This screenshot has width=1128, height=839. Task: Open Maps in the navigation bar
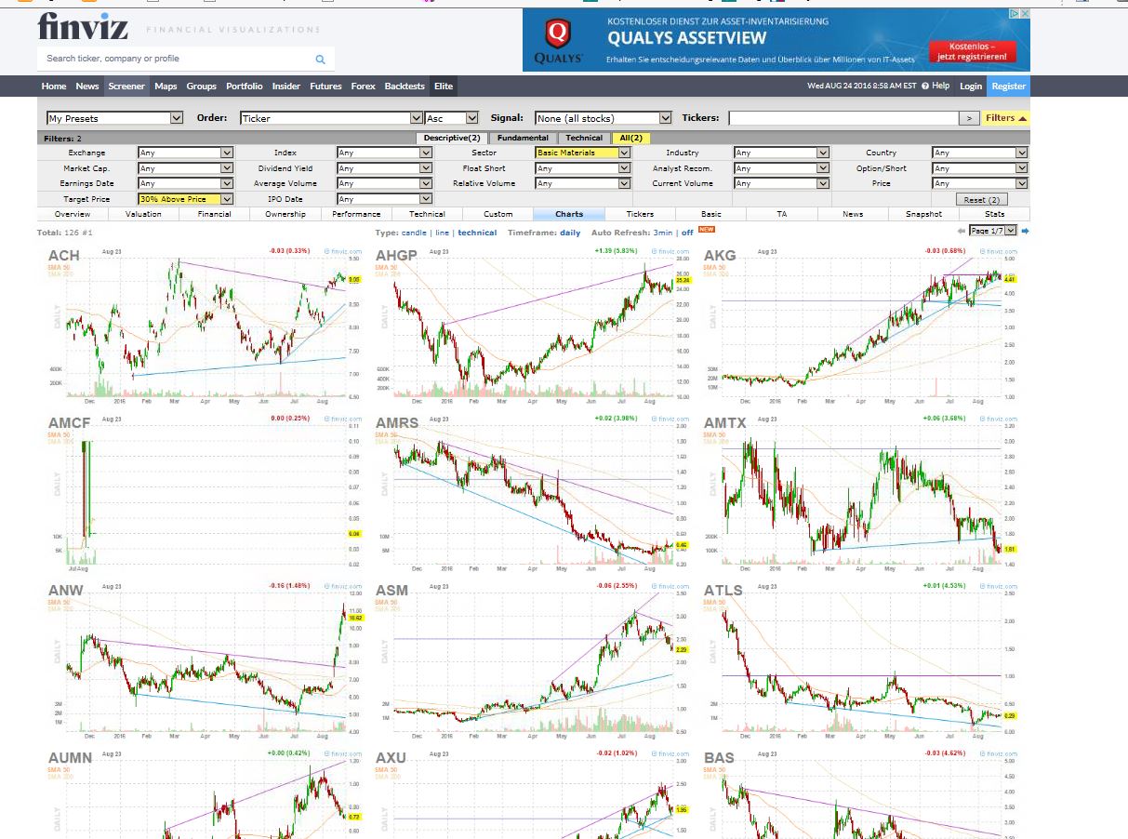[x=166, y=87]
